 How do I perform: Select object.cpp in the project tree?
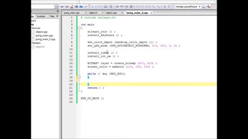coord(41,32)
